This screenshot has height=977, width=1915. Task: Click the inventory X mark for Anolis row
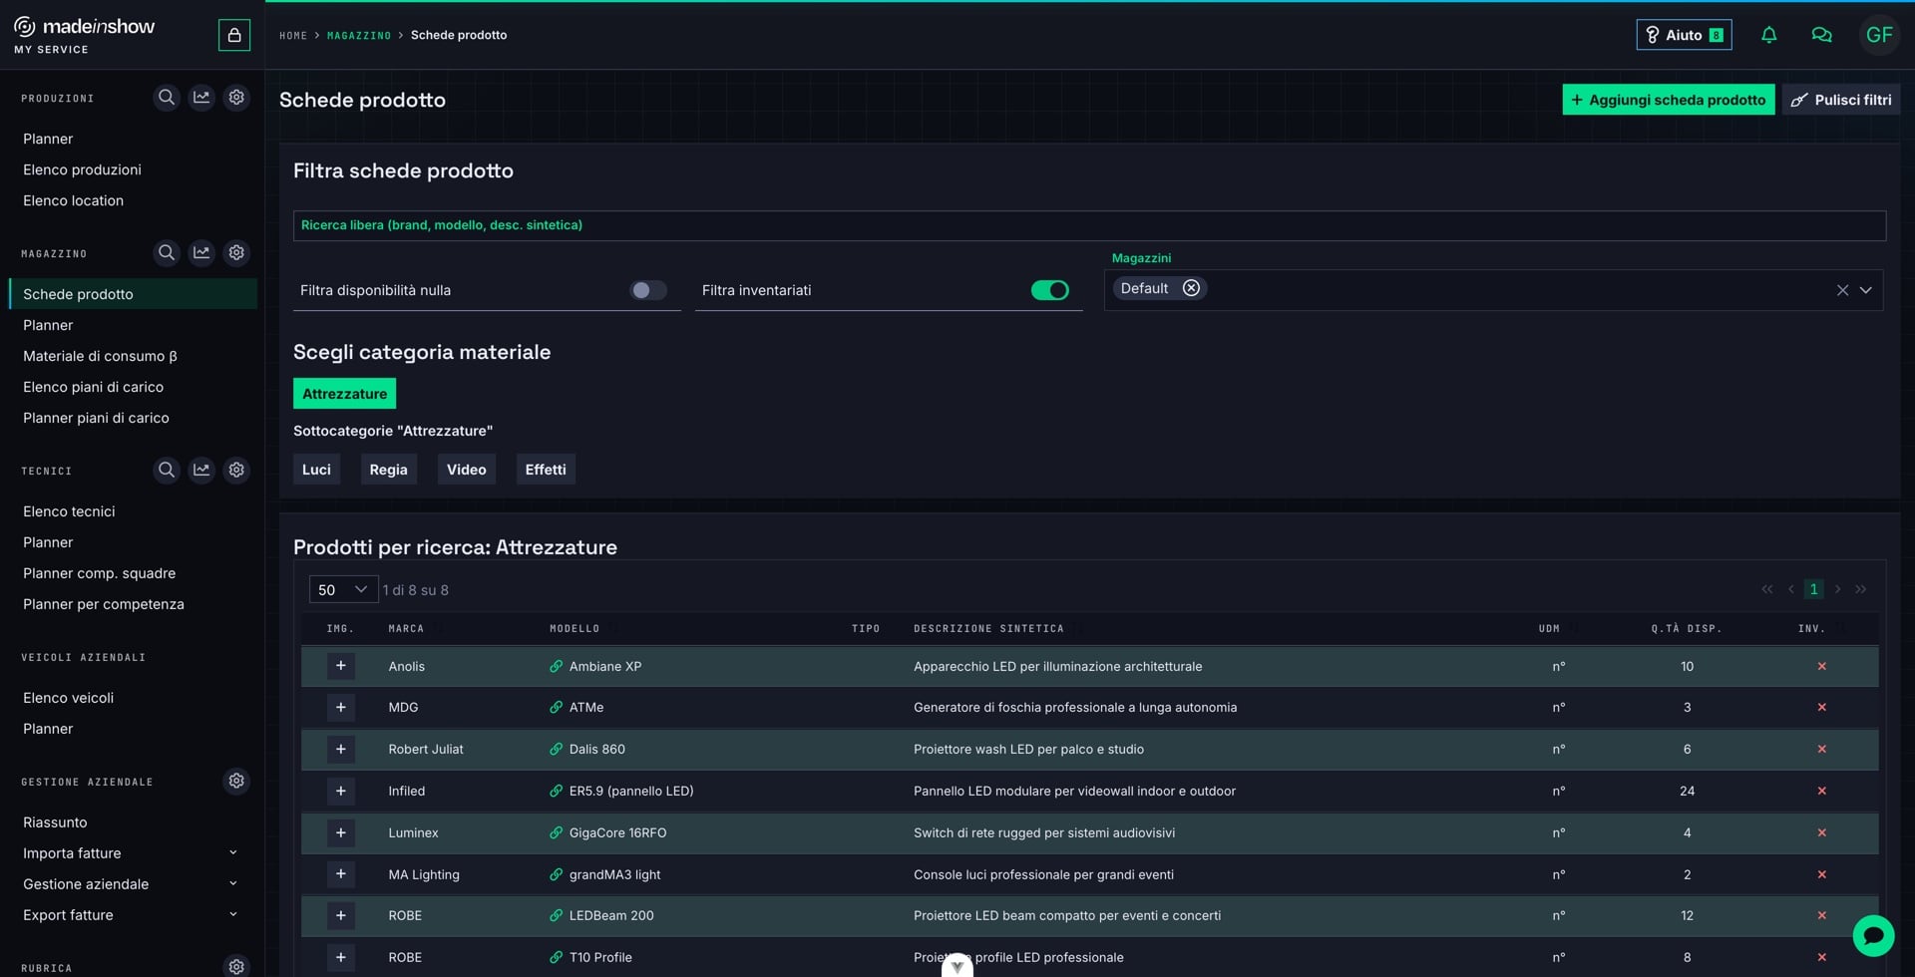pos(1821,666)
